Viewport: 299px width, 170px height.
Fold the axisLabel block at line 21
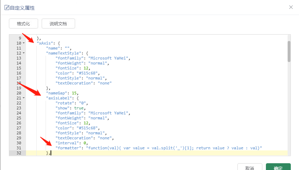tap(23, 98)
